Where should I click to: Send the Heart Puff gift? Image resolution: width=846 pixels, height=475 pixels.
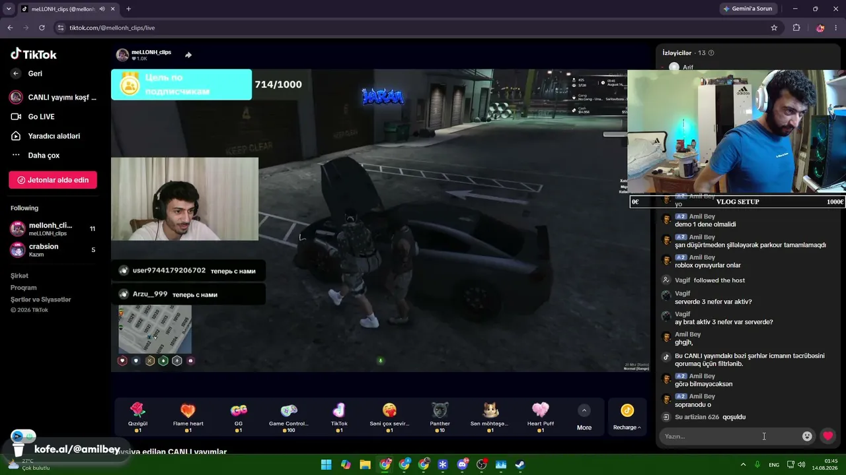[541, 417]
